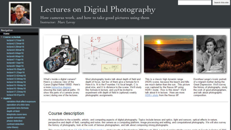Click the Search this site button

221,2
